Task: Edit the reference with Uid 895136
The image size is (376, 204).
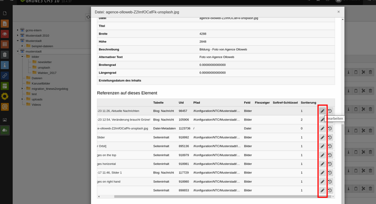Action: point(323,146)
